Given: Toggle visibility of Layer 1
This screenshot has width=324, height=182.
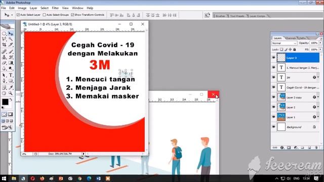Looking at the screenshot, I should pos(274,117).
